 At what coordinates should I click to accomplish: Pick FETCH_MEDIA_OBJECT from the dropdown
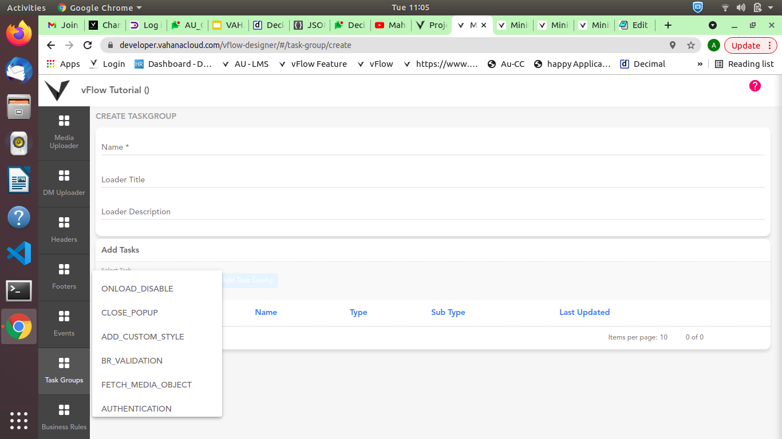point(157,385)
